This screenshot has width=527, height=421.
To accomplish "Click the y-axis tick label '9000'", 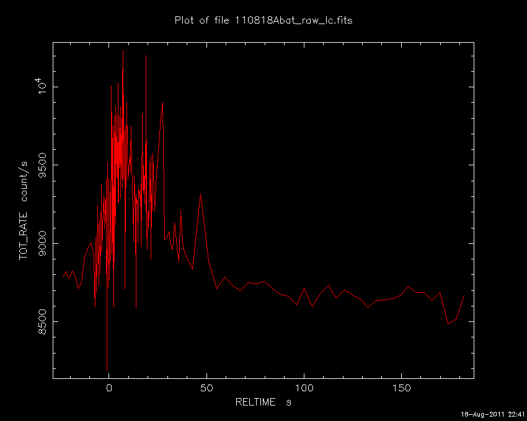I will pyautogui.click(x=43, y=243).
